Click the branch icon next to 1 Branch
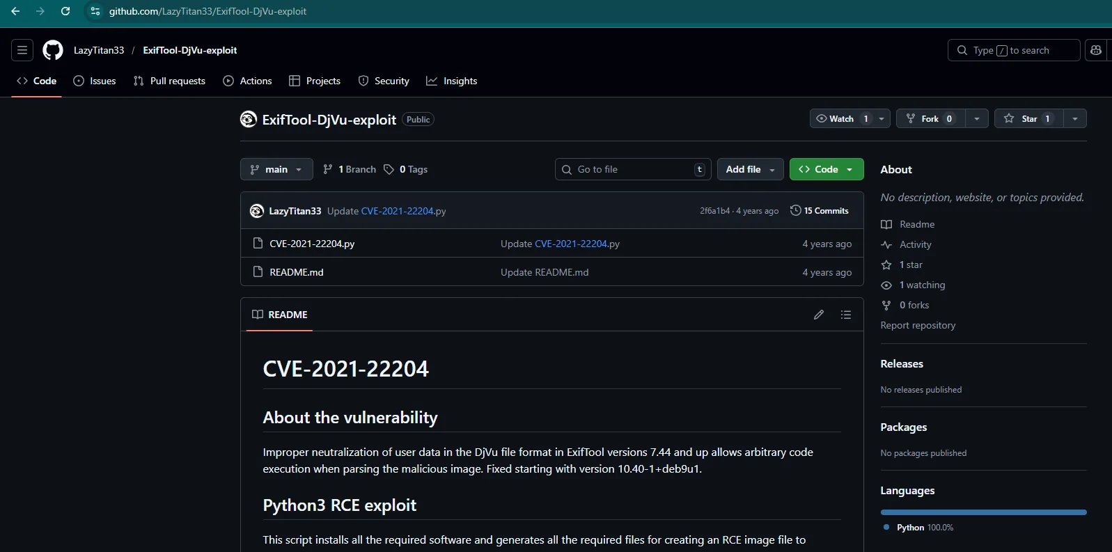The height and width of the screenshot is (552, 1112). (328, 169)
